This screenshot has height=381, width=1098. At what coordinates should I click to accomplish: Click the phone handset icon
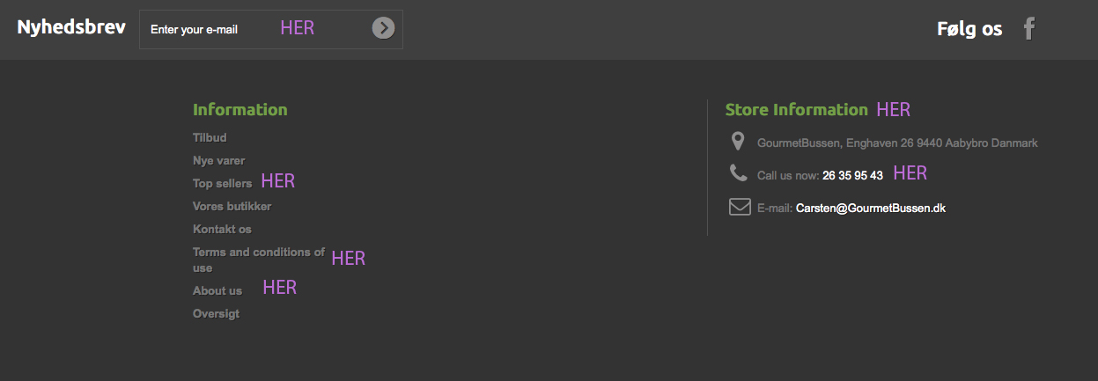click(x=738, y=173)
